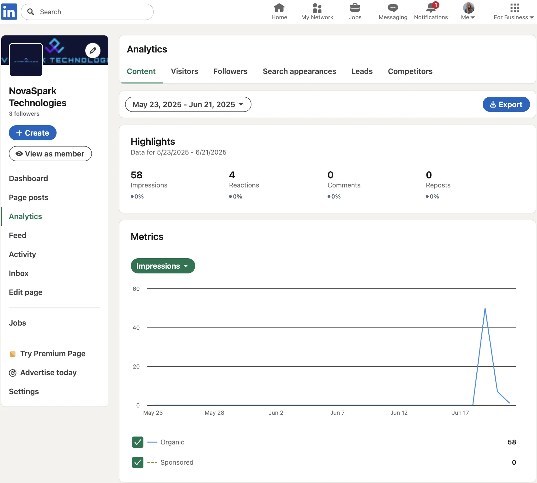Click the Export button
This screenshot has height=483, width=537.
(506, 104)
